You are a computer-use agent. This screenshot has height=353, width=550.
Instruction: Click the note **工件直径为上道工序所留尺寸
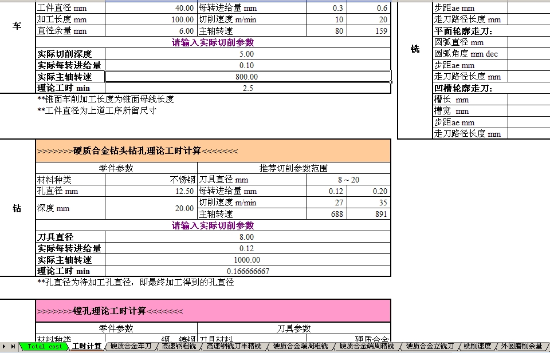(x=97, y=110)
